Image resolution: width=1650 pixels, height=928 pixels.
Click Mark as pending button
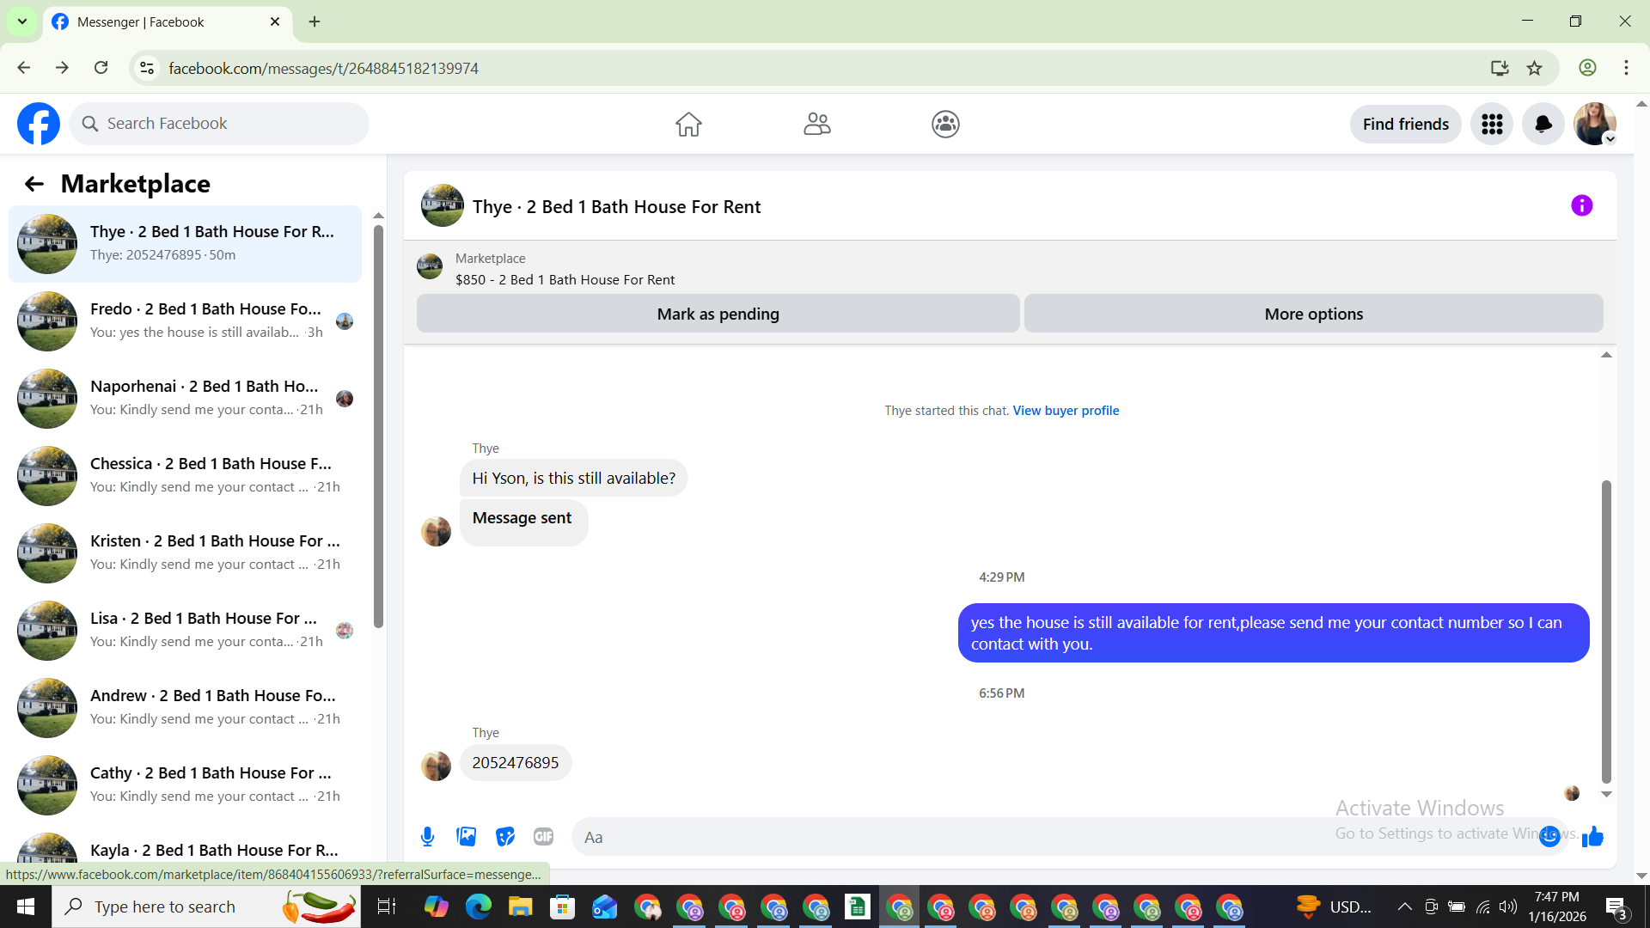click(718, 314)
